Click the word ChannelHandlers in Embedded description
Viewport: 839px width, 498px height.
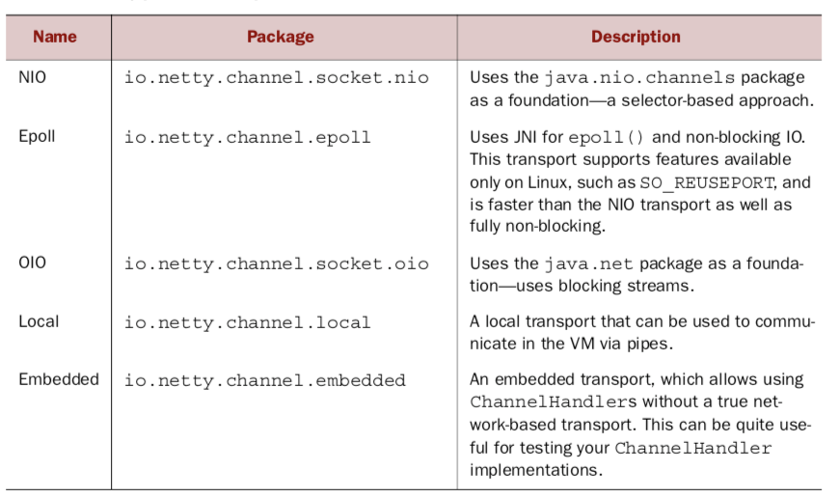point(540,402)
